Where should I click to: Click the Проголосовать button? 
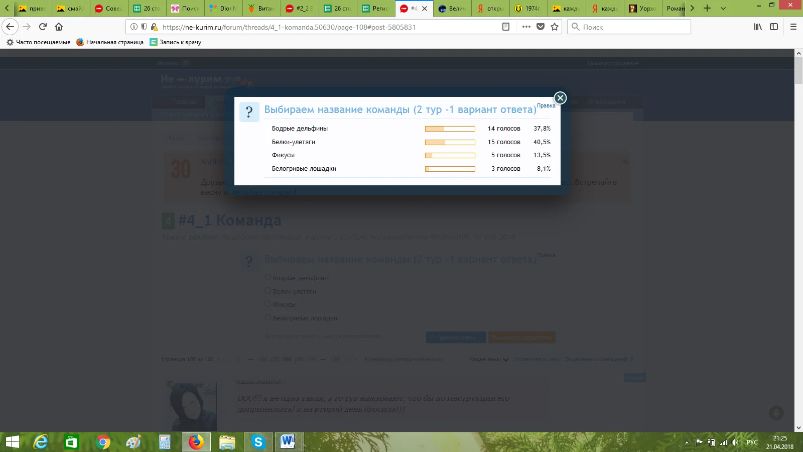tap(456, 337)
